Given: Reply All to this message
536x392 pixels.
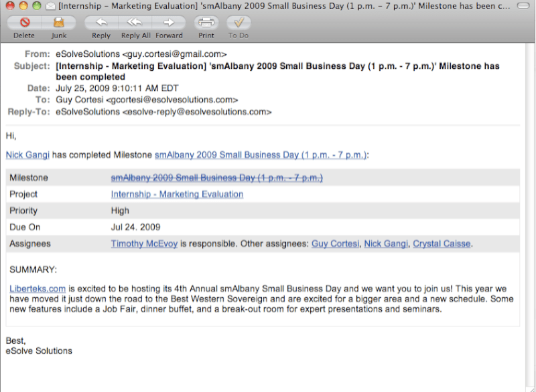Looking at the screenshot, I should pyautogui.click(x=135, y=23).
